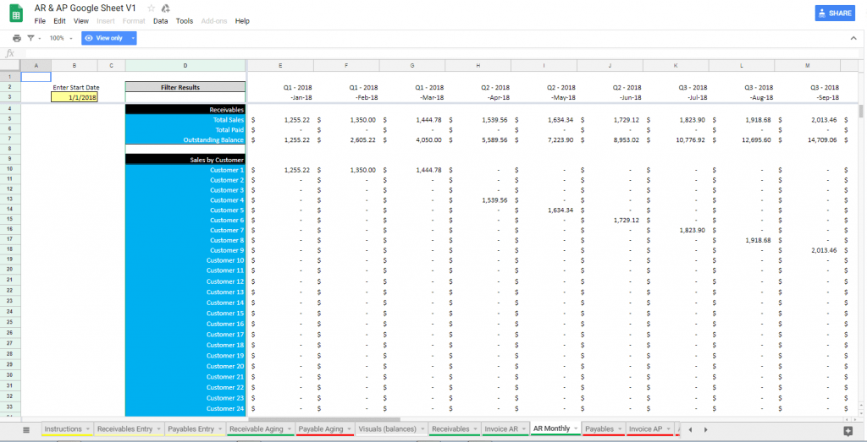Switch to the Receivables sheet tab
Screen dimensions: 867x442
(x=450, y=428)
